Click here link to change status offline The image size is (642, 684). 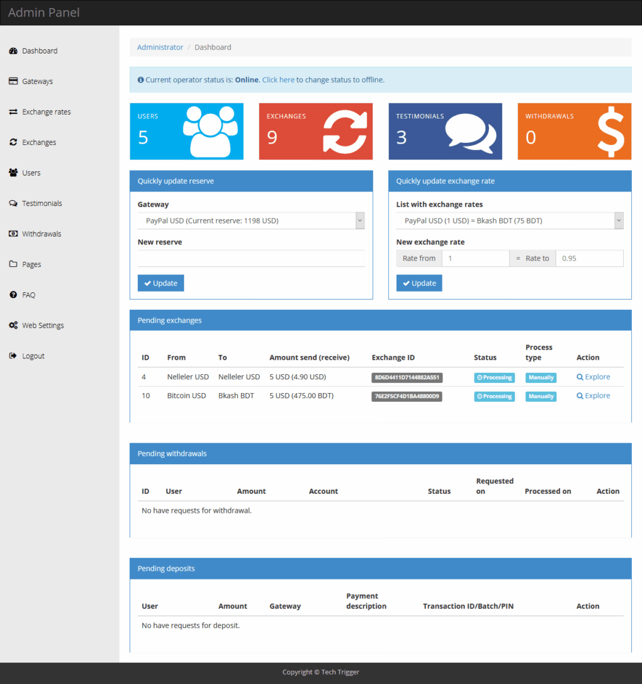coord(279,79)
